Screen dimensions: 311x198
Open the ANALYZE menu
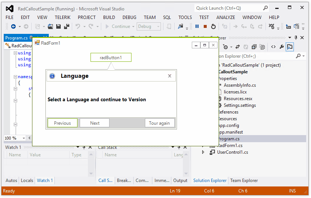[225, 17]
